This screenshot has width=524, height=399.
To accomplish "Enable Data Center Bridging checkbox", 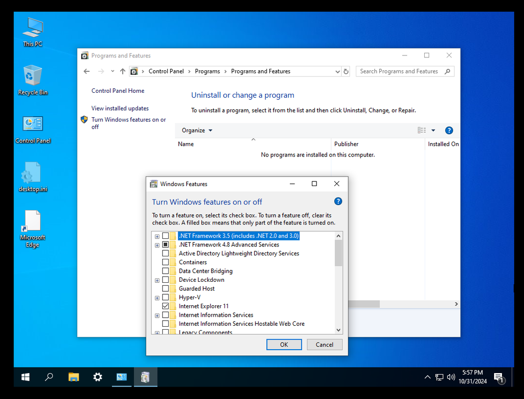I will pyautogui.click(x=165, y=271).
